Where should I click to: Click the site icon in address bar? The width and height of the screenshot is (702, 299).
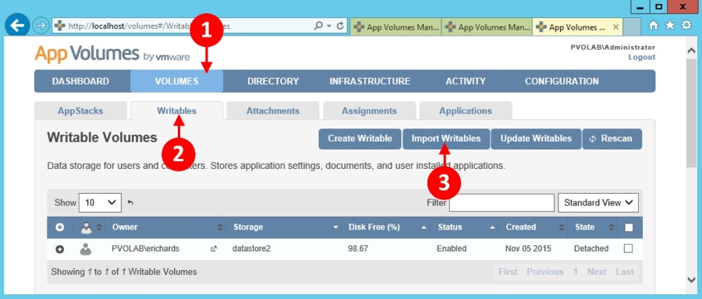(x=59, y=26)
